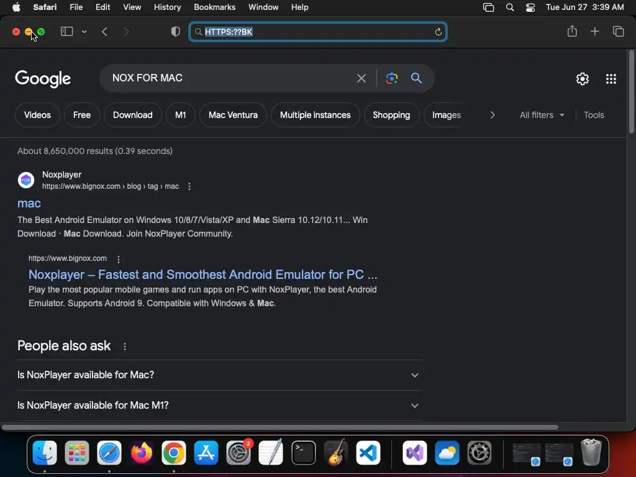Open the sidebar options dropdown chevron
Screen dimensions: 636x477
click(84, 32)
